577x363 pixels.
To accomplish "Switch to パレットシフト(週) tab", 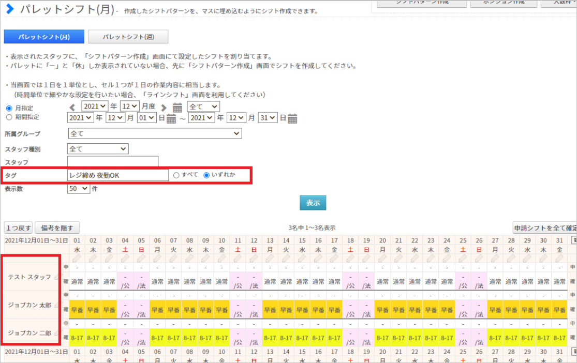I will [128, 37].
